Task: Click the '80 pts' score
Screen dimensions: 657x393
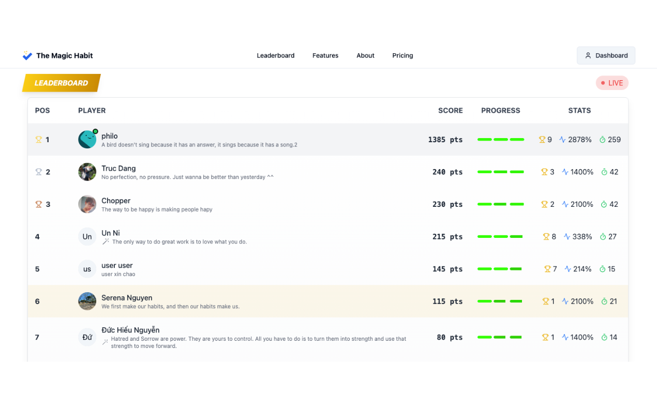Action: point(450,337)
